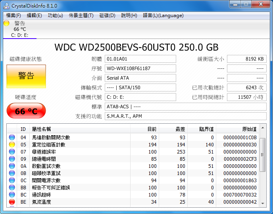The image size is (273, 214).
Task: Click blue status orb for attribute BB
Action: coord(12,187)
